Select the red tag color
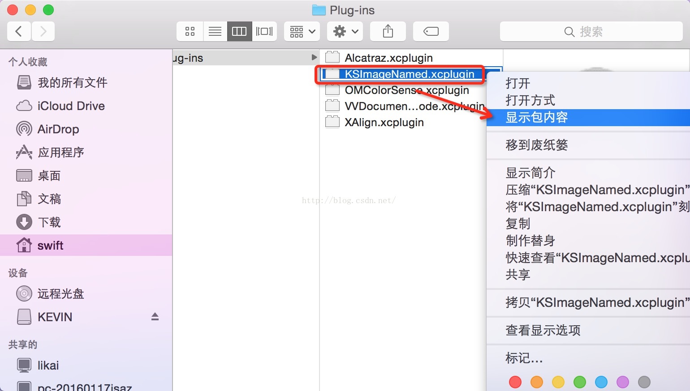 click(515, 382)
